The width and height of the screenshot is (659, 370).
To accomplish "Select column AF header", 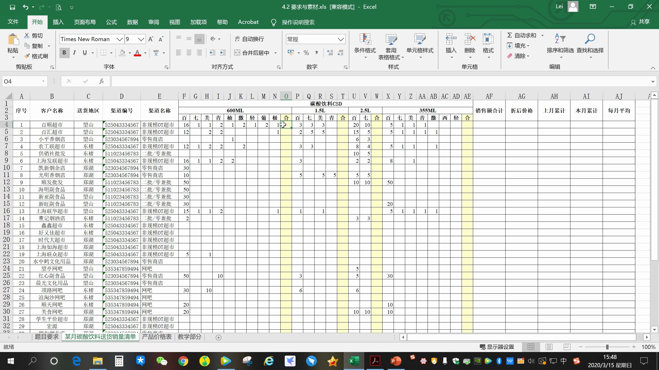I will click(x=489, y=96).
